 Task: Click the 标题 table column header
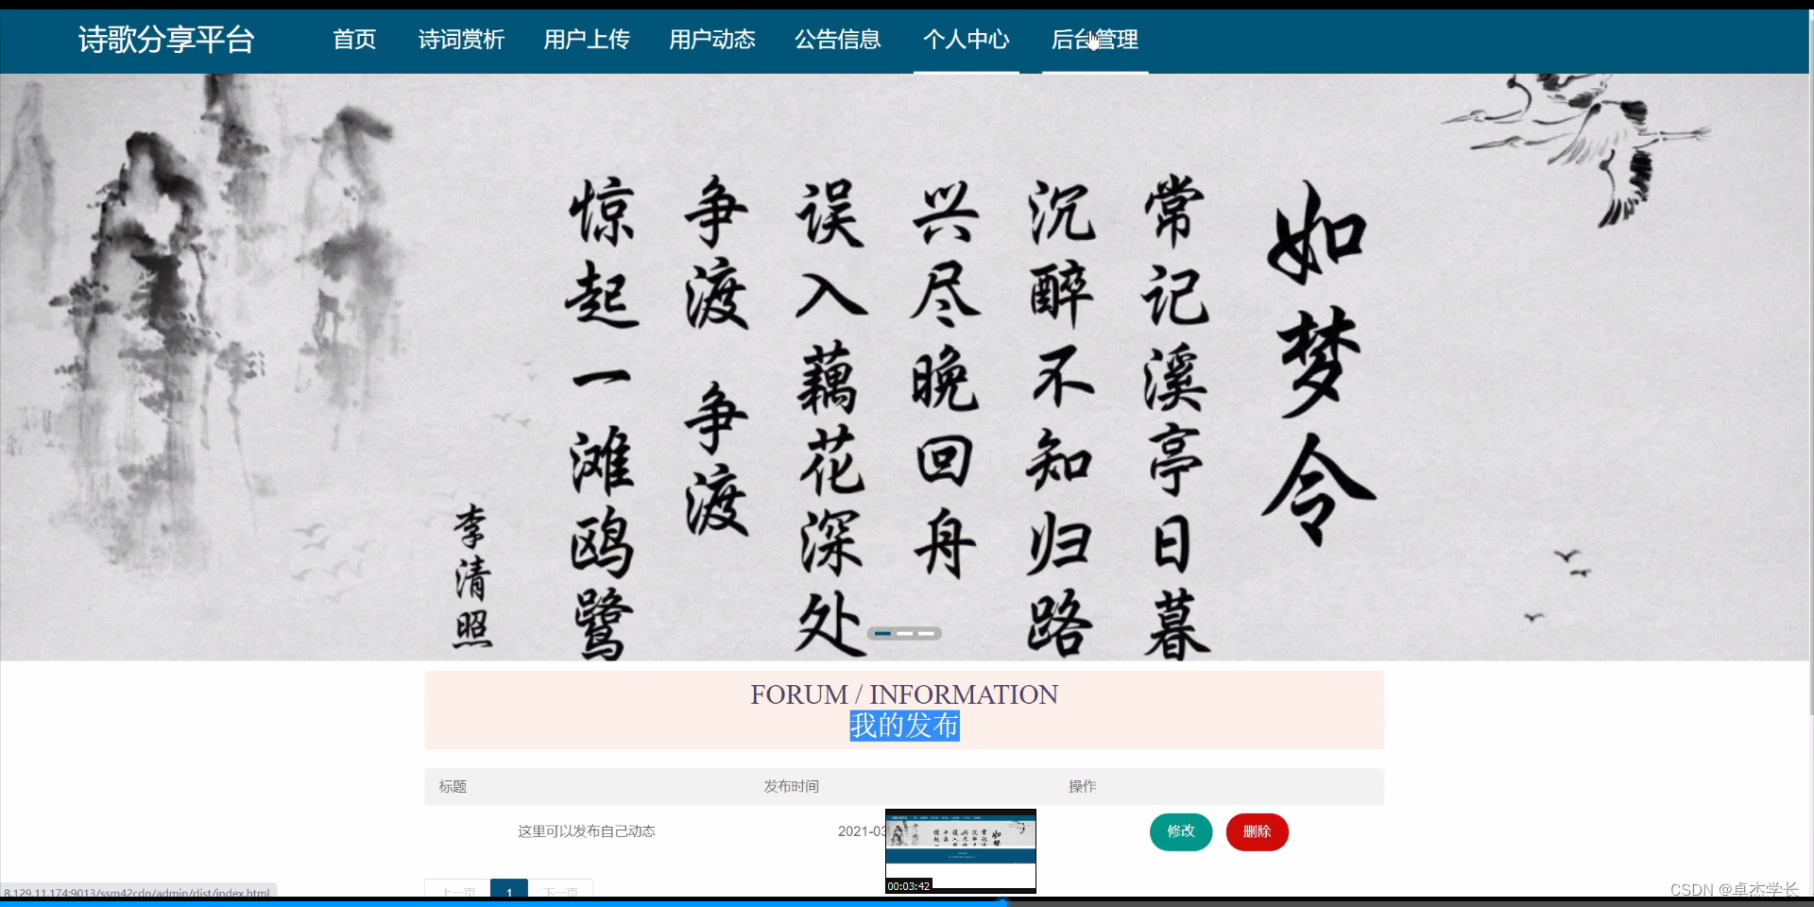click(453, 786)
